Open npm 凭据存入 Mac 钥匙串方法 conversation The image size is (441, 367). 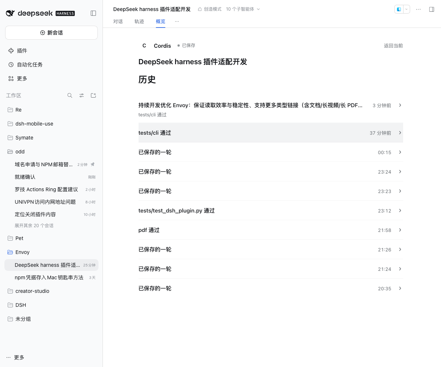click(x=51, y=277)
